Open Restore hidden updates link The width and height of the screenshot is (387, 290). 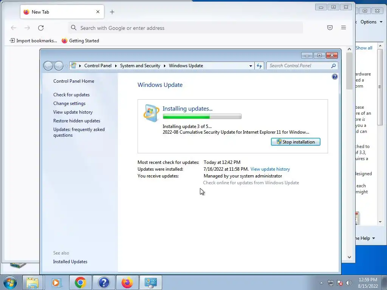coord(77,121)
